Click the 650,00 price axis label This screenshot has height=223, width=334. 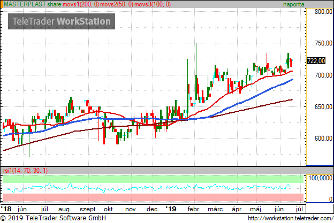click(323, 107)
